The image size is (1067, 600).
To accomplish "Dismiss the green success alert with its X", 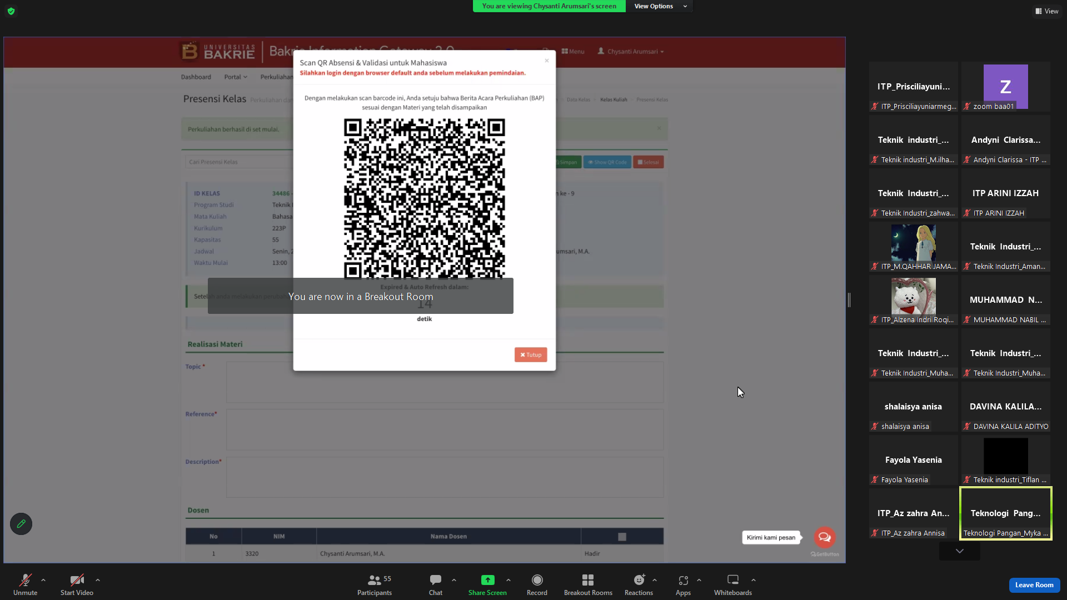I will coord(659,128).
